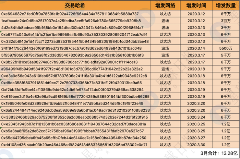Click 波场 in the 1cafbaade24c row
Image resolution: width=240 pixels, height=159 pixels.
pos(165,21)
